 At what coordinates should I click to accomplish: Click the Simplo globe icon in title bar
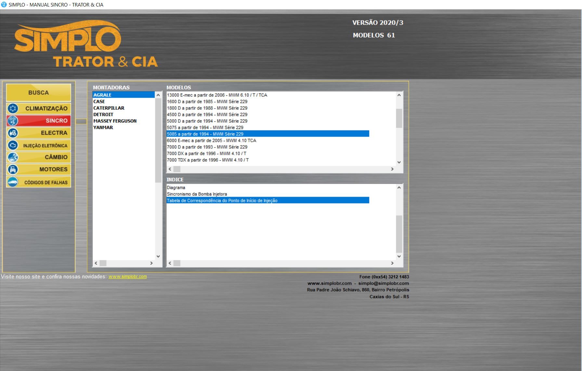[x=4, y=5]
